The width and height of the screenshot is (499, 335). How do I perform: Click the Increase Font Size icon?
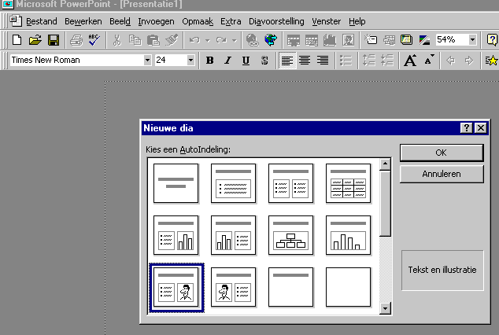pos(410,60)
